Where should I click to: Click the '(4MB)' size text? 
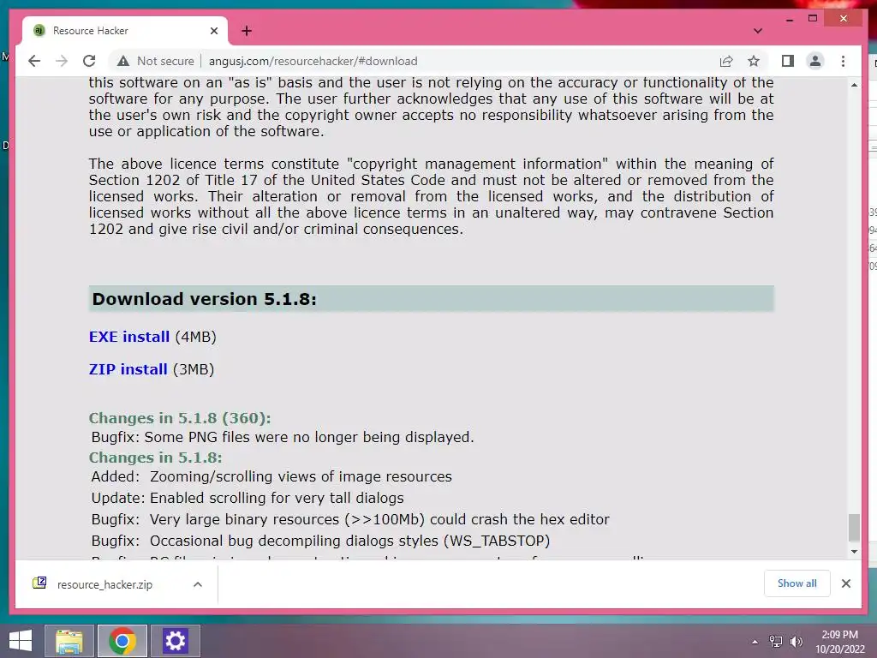click(x=195, y=337)
